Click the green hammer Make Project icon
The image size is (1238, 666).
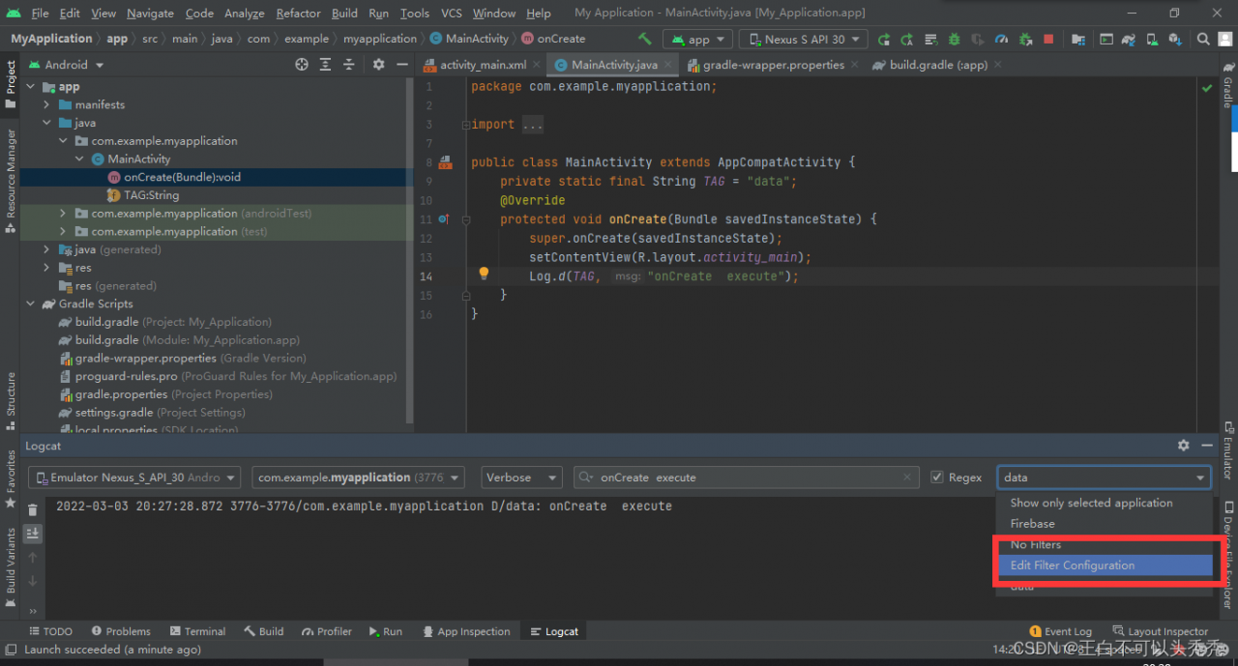(645, 39)
